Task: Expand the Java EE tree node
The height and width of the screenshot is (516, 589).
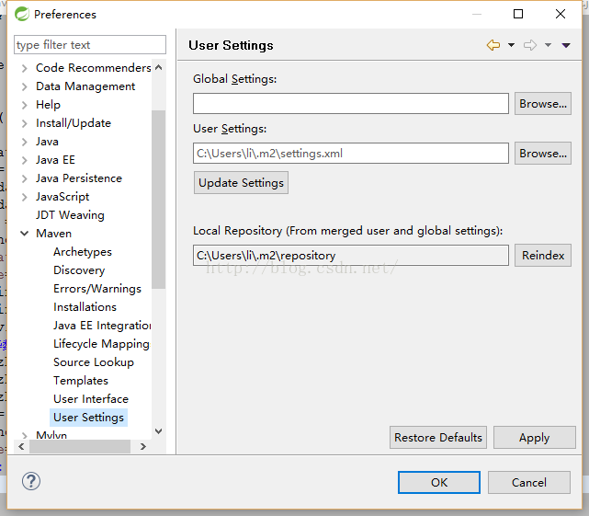Action: point(25,160)
